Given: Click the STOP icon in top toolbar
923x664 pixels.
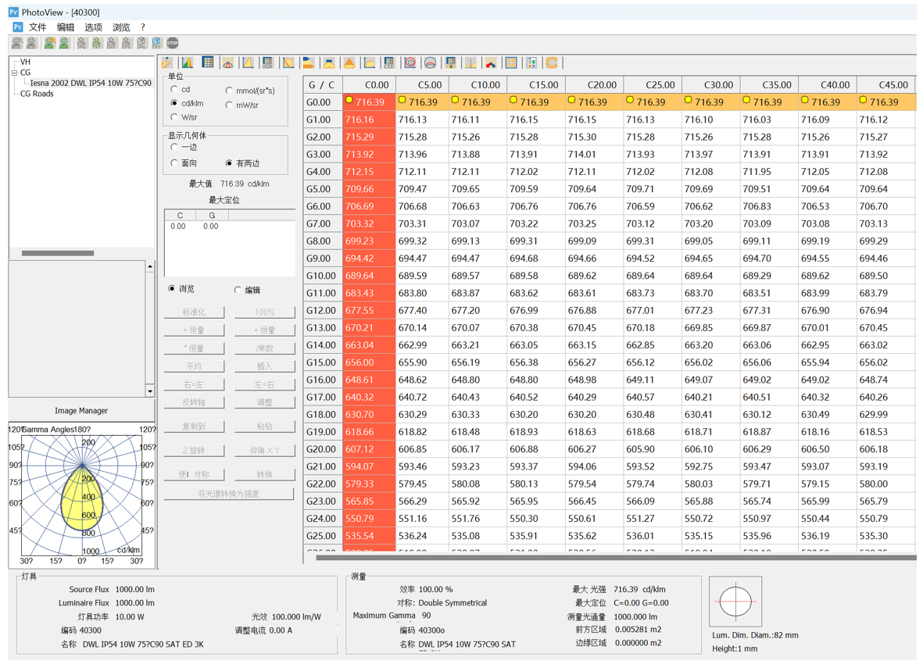Looking at the screenshot, I should click(173, 44).
